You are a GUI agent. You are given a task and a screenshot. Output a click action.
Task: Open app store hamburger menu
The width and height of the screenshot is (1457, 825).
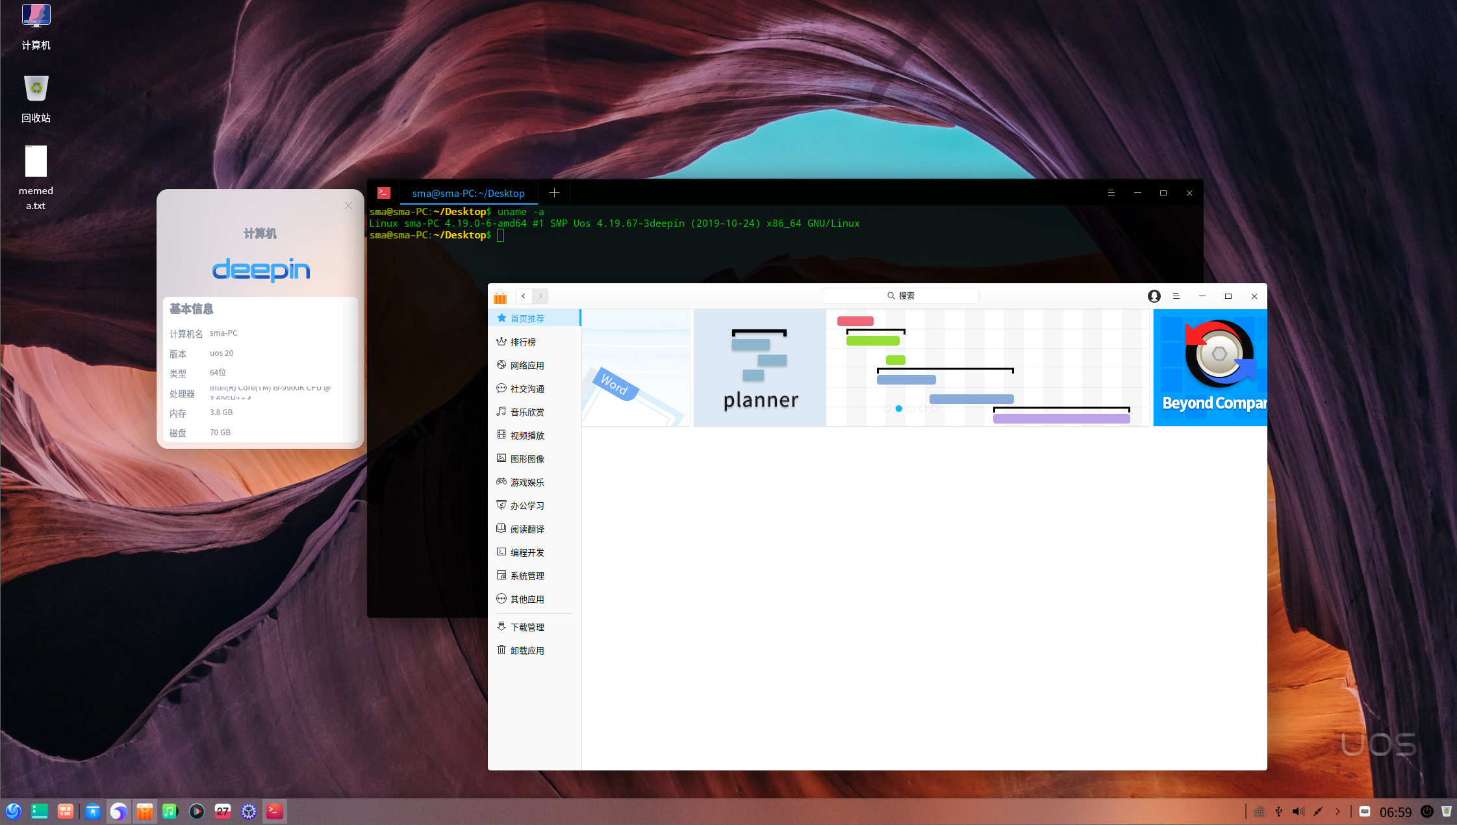point(1176,296)
